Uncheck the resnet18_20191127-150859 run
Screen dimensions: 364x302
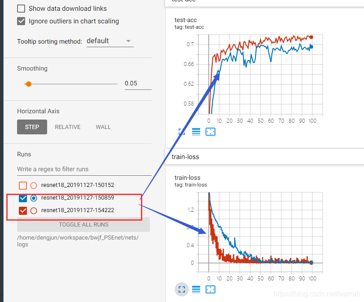click(23, 198)
